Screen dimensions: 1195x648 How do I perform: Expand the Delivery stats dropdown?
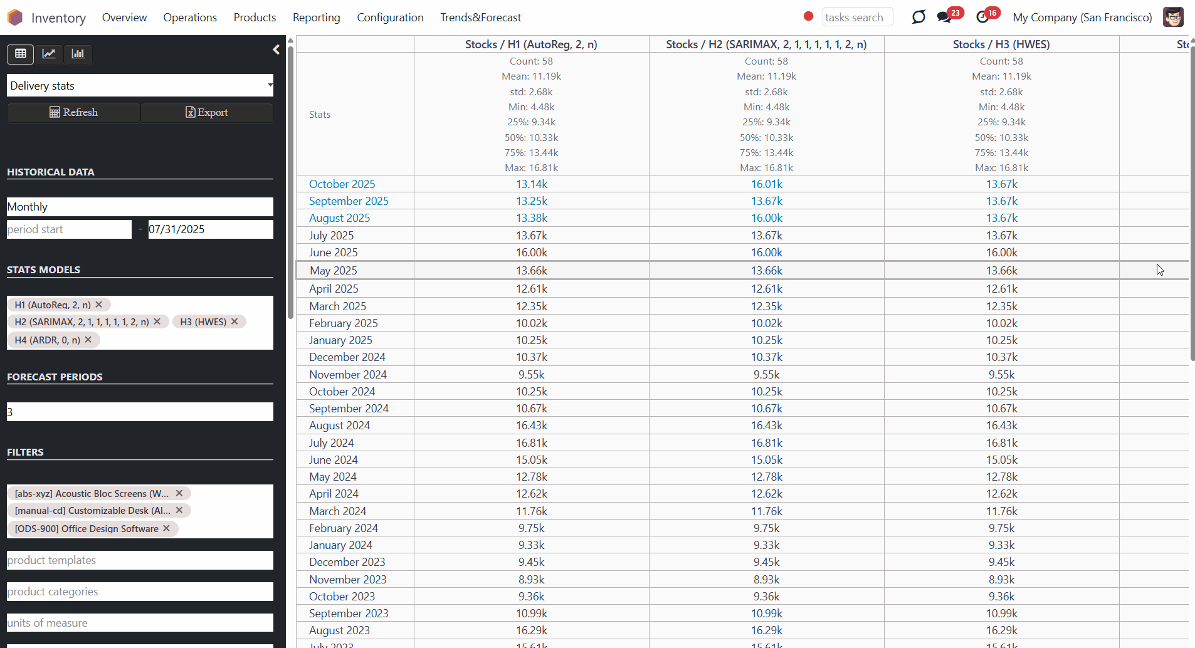[x=140, y=86]
